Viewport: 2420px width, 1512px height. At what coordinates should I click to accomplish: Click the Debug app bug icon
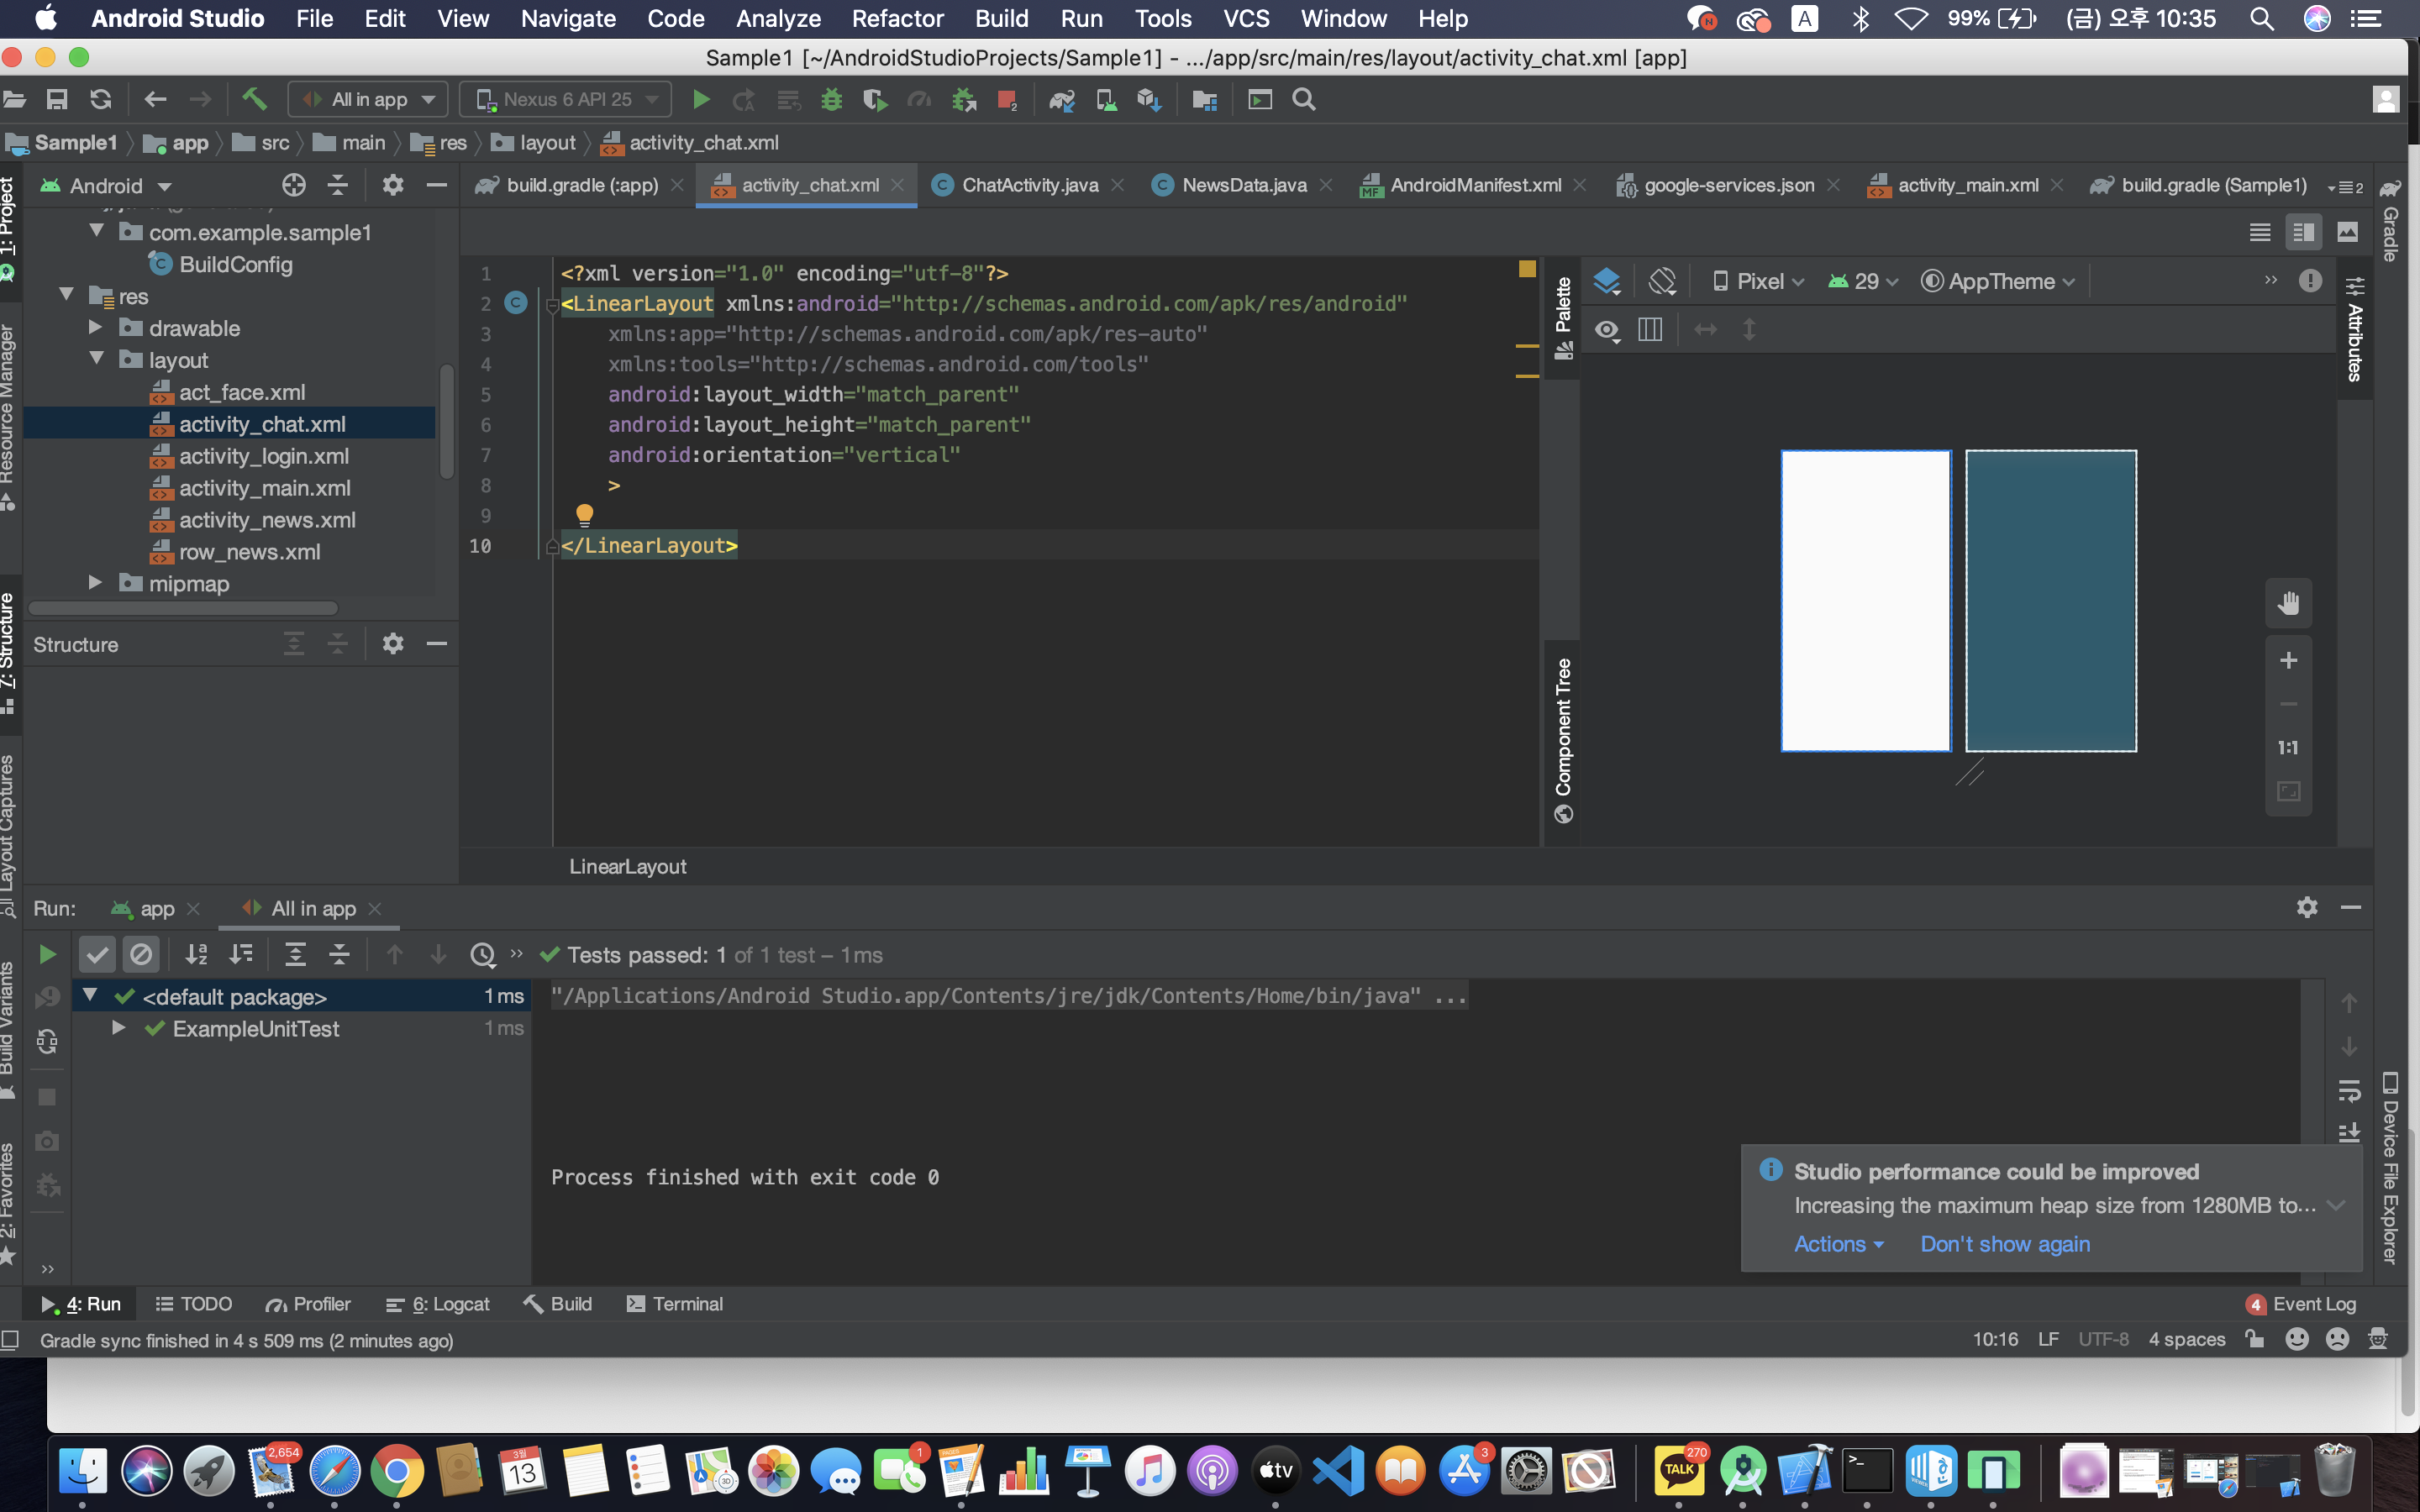[831, 99]
